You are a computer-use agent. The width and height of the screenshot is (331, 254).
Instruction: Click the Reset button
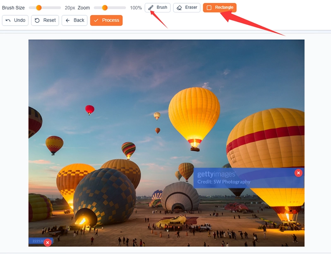(44, 20)
